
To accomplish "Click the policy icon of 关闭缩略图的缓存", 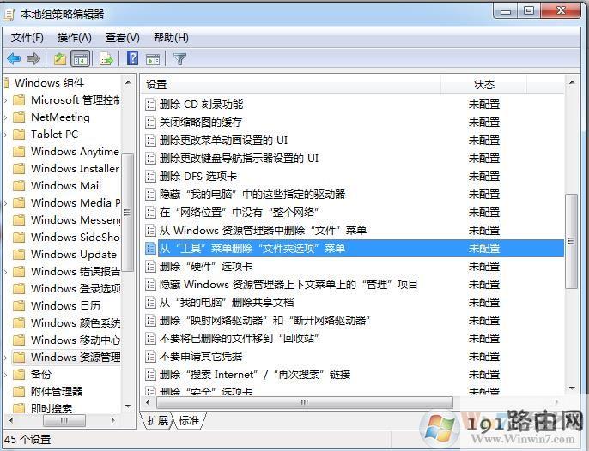I will coord(150,123).
